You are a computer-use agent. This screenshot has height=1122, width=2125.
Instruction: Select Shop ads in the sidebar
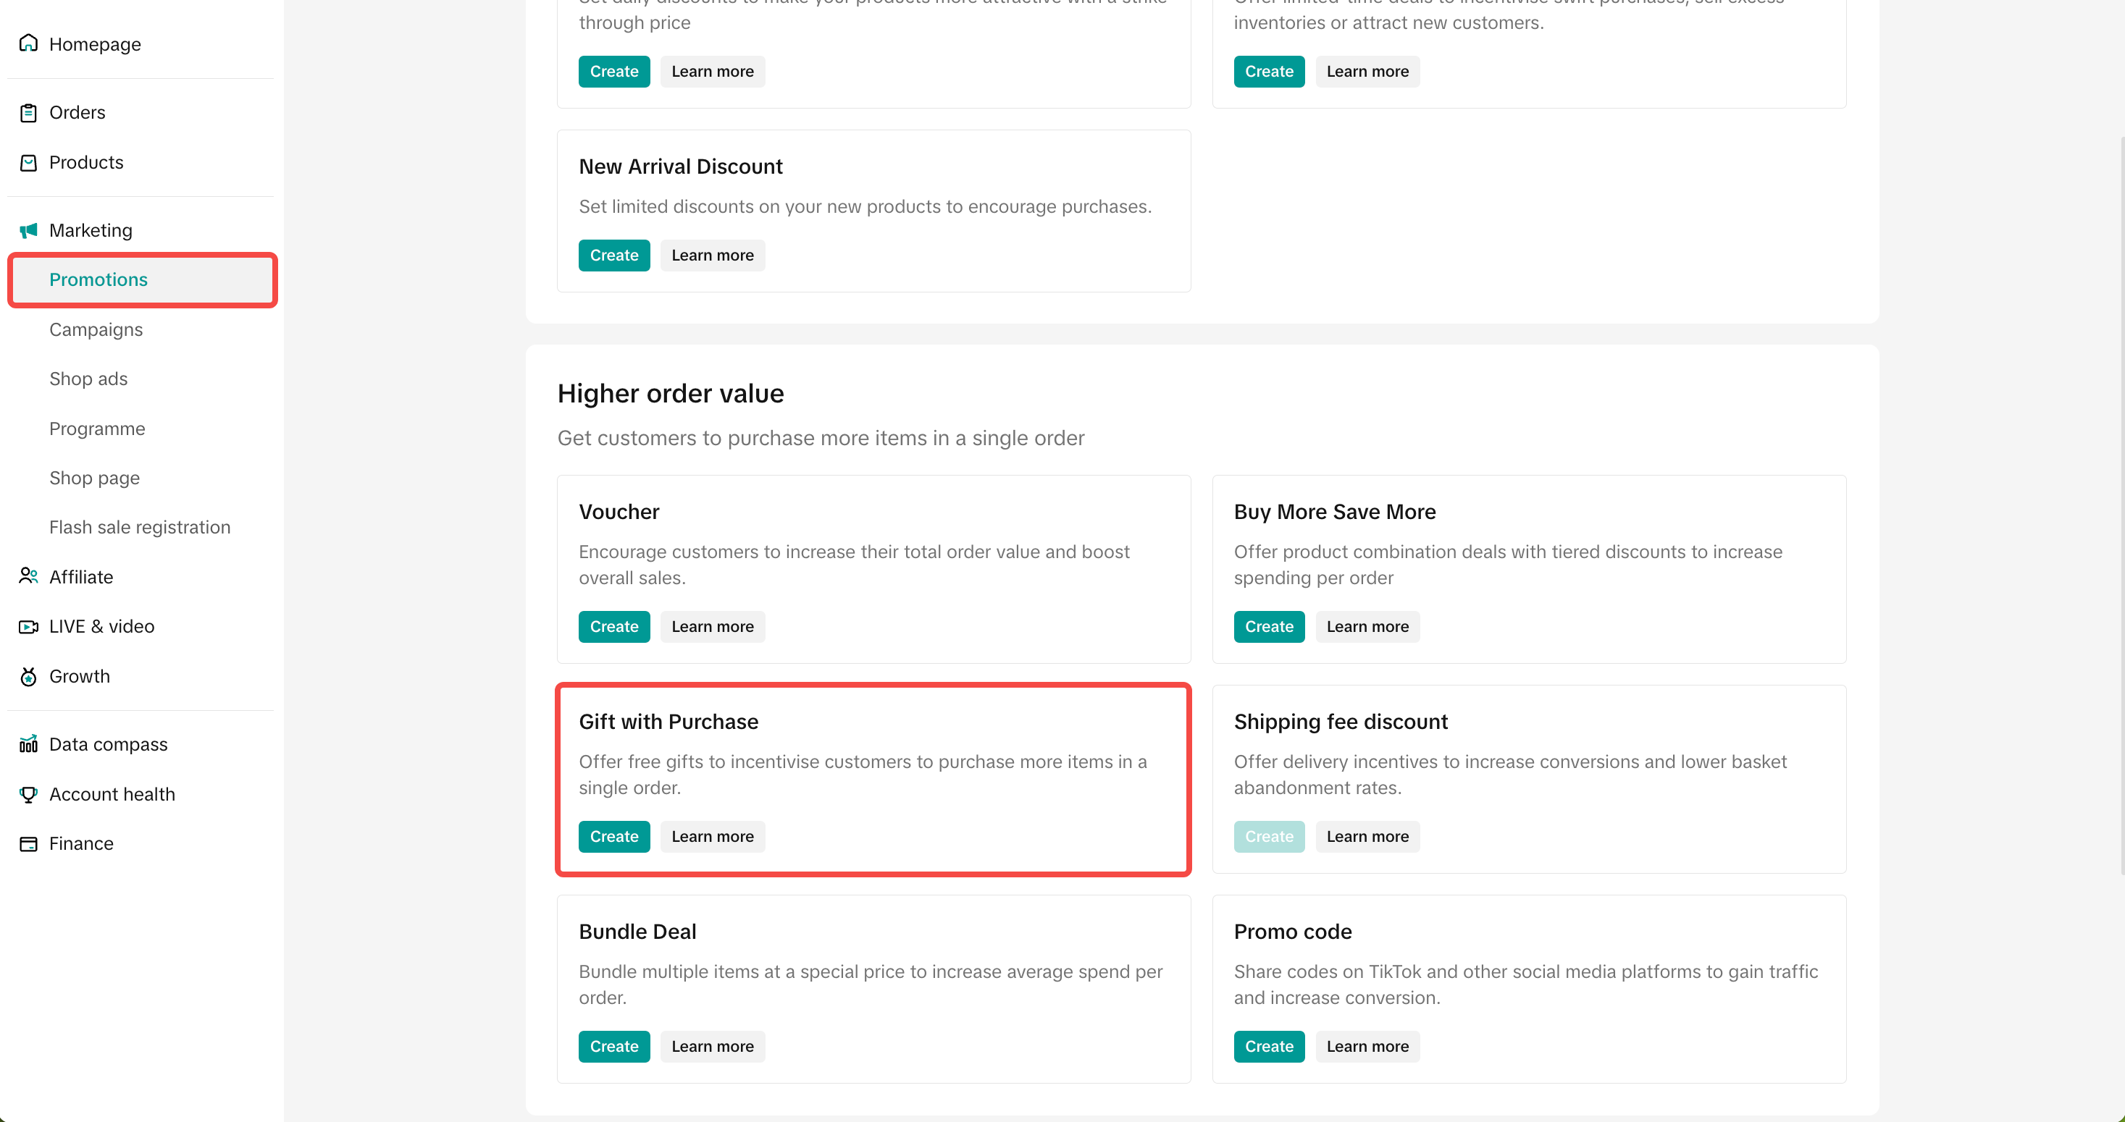(88, 379)
